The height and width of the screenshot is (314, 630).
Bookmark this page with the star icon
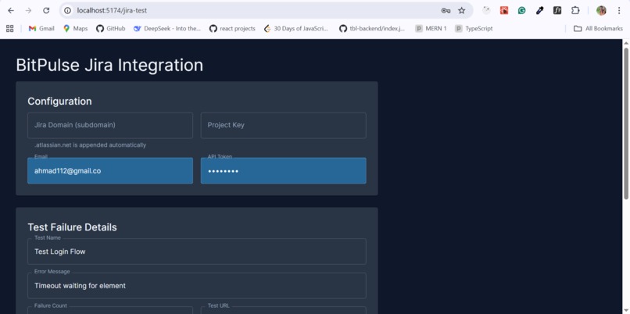(462, 10)
